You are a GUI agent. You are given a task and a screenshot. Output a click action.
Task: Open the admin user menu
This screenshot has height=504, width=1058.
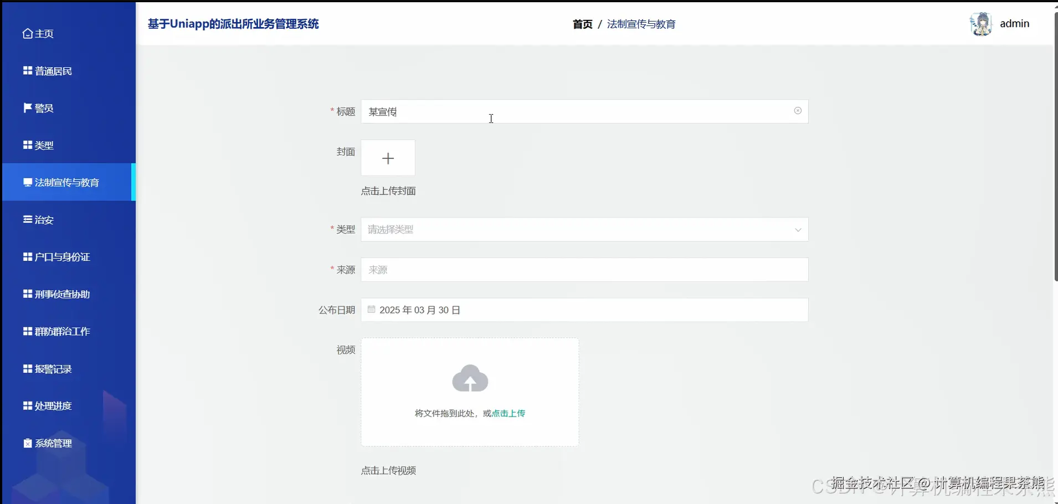(999, 24)
